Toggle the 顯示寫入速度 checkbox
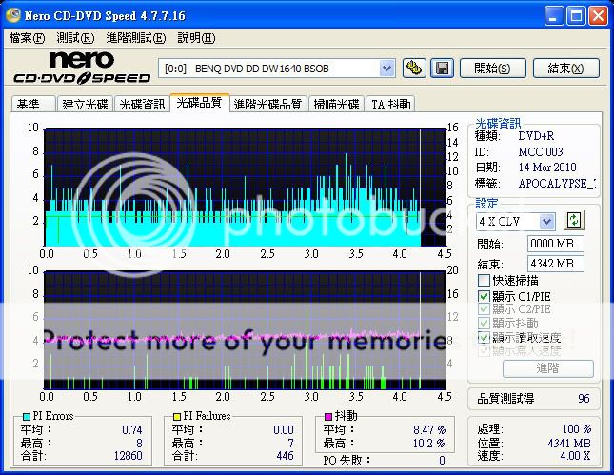This screenshot has height=475, width=614. click(x=484, y=350)
